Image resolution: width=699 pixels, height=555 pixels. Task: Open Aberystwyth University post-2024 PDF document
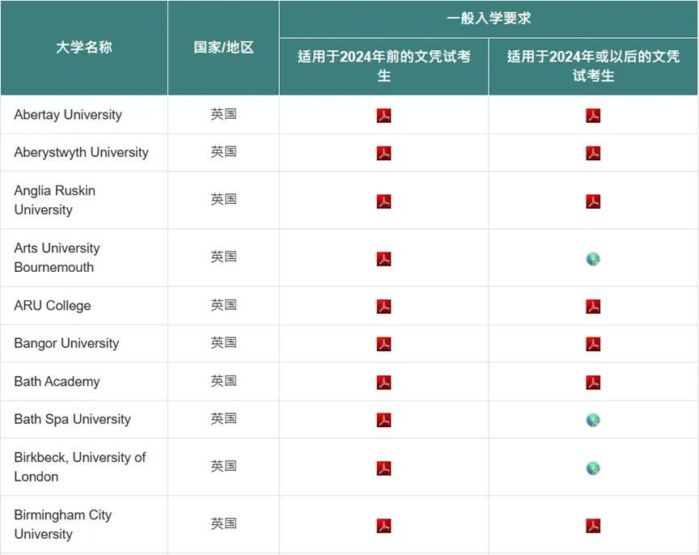[x=593, y=152]
